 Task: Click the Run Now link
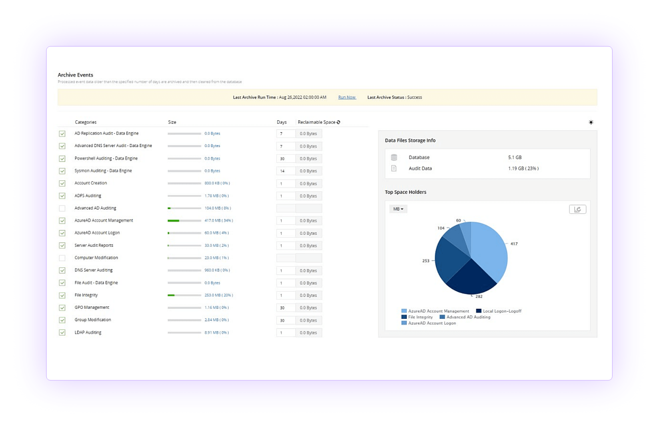click(x=347, y=97)
